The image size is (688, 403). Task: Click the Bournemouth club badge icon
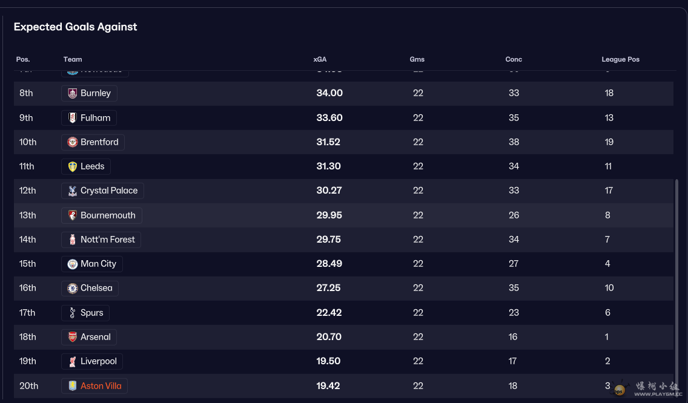point(73,215)
